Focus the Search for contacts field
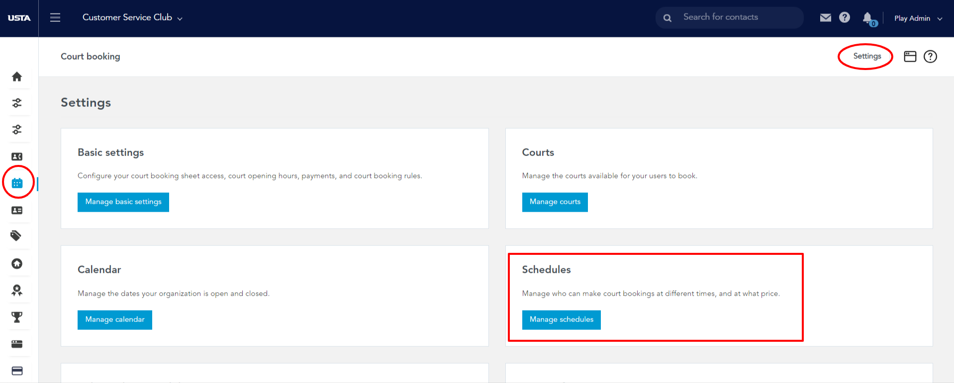954x383 pixels. tap(730, 17)
